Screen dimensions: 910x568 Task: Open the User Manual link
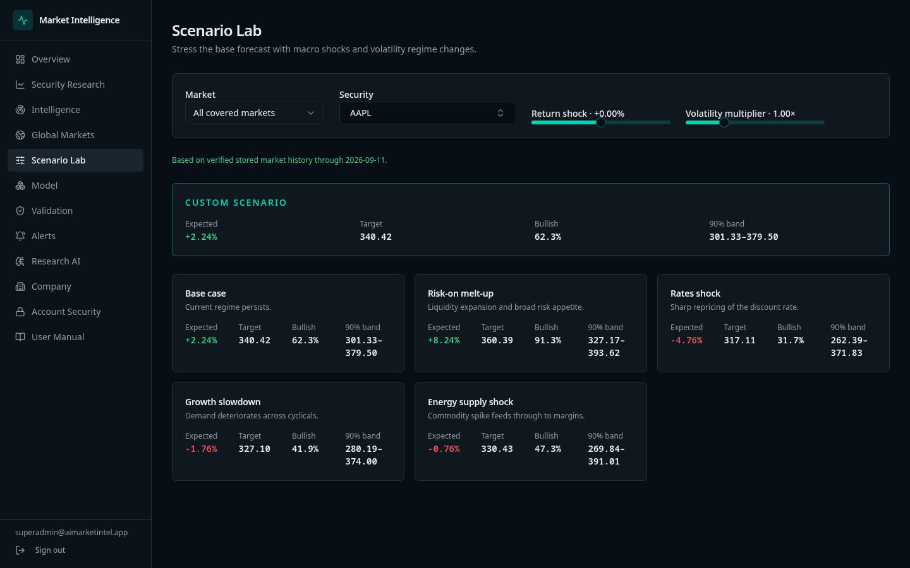[76, 337]
